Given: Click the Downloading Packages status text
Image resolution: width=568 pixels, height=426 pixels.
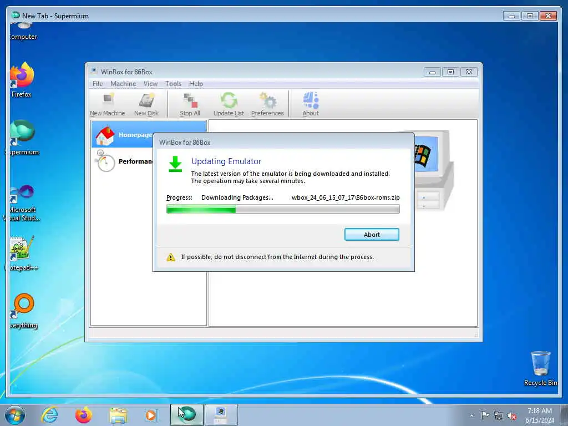Looking at the screenshot, I should [x=237, y=198].
